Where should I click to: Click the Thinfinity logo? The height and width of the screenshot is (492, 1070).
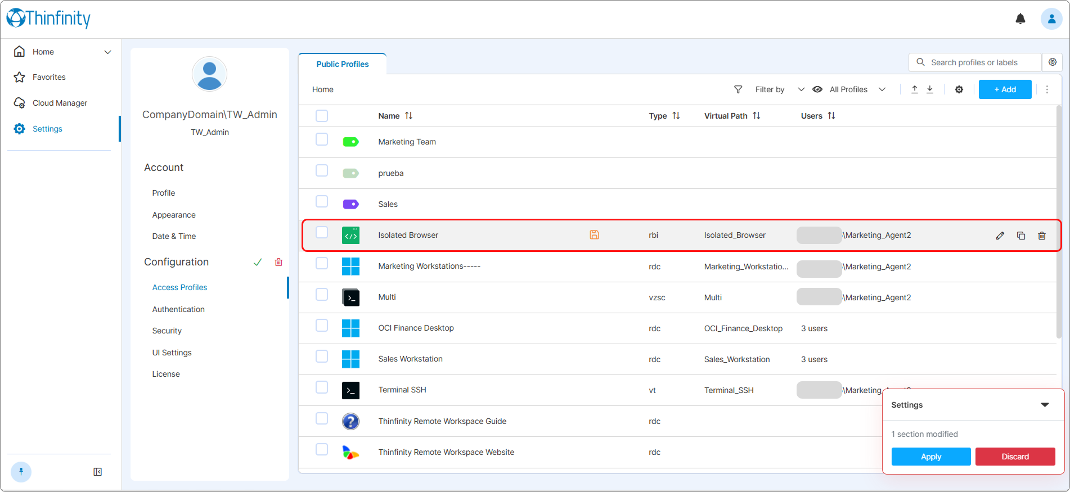click(48, 19)
